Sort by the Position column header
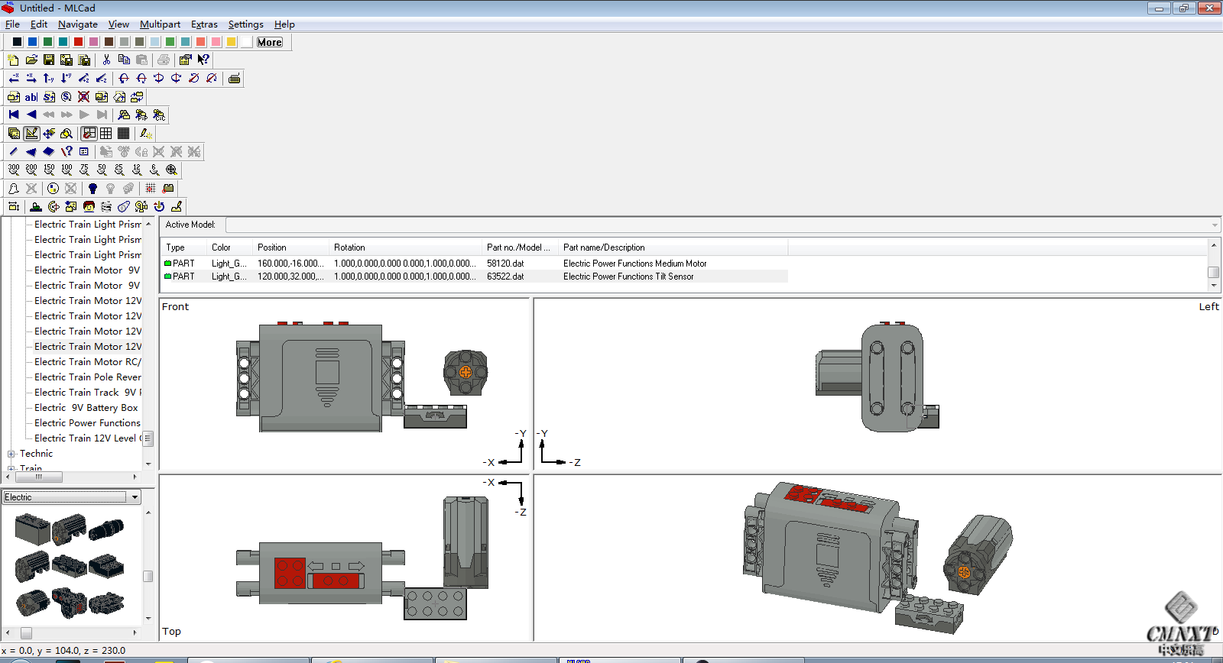This screenshot has height=663, width=1223. point(290,247)
